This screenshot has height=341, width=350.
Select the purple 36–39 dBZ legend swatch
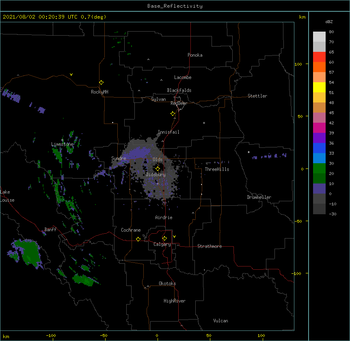click(x=319, y=138)
